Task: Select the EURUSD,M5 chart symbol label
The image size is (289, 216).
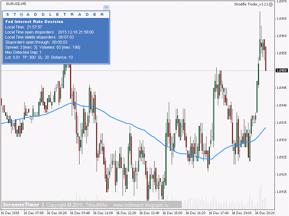Action: tap(16, 4)
